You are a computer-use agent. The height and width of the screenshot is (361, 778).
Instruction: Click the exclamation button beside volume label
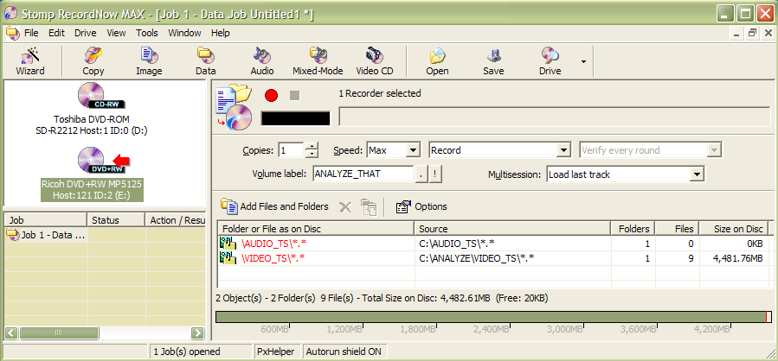point(435,174)
